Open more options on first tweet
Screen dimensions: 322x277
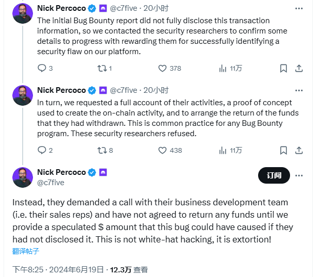click(x=299, y=8)
